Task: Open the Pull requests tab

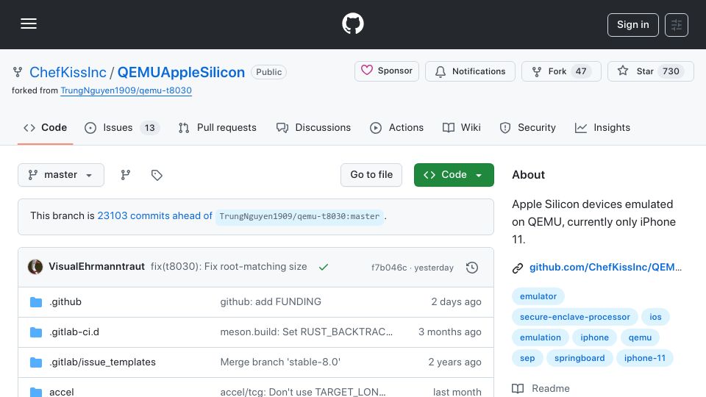Action: (x=218, y=128)
